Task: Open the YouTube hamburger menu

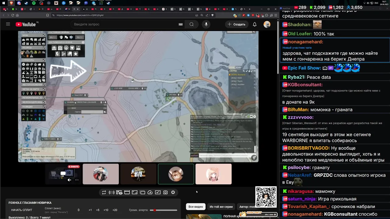Action: click(8, 24)
